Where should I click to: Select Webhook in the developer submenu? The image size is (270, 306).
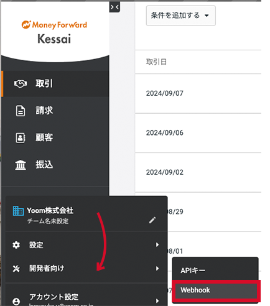(x=216, y=290)
